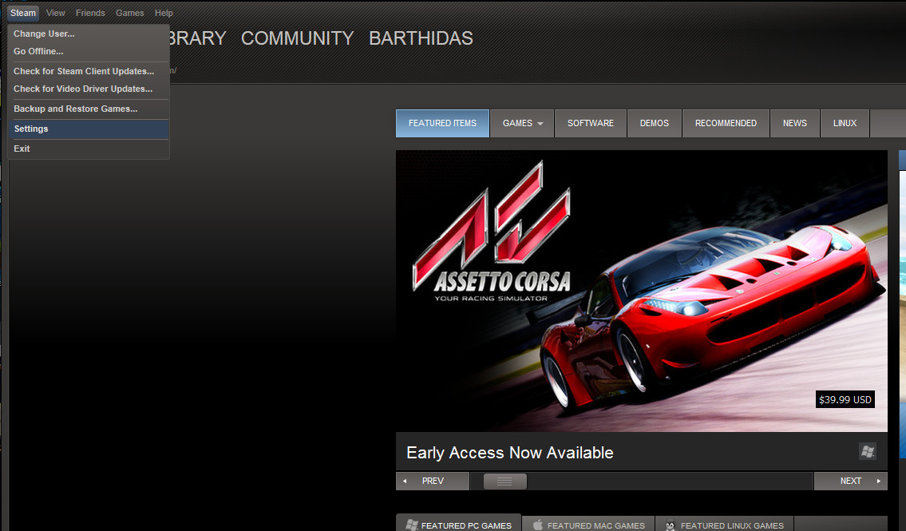Viewport: 906px width, 531px height.
Task: Open the Friends menu
Action: 90,13
